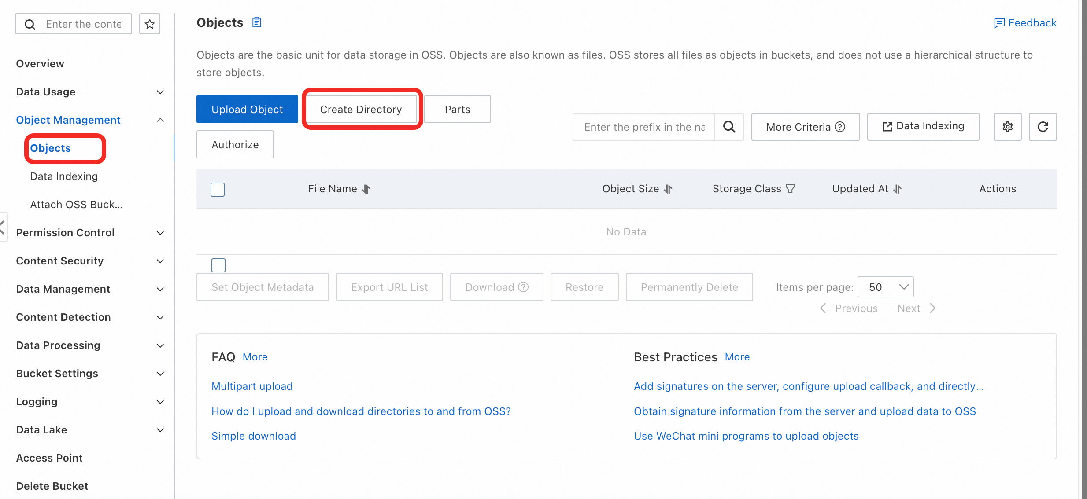This screenshot has width=1087, height=499.
Task: Open table settings gear icon
Action: [x=1007, y=127]
